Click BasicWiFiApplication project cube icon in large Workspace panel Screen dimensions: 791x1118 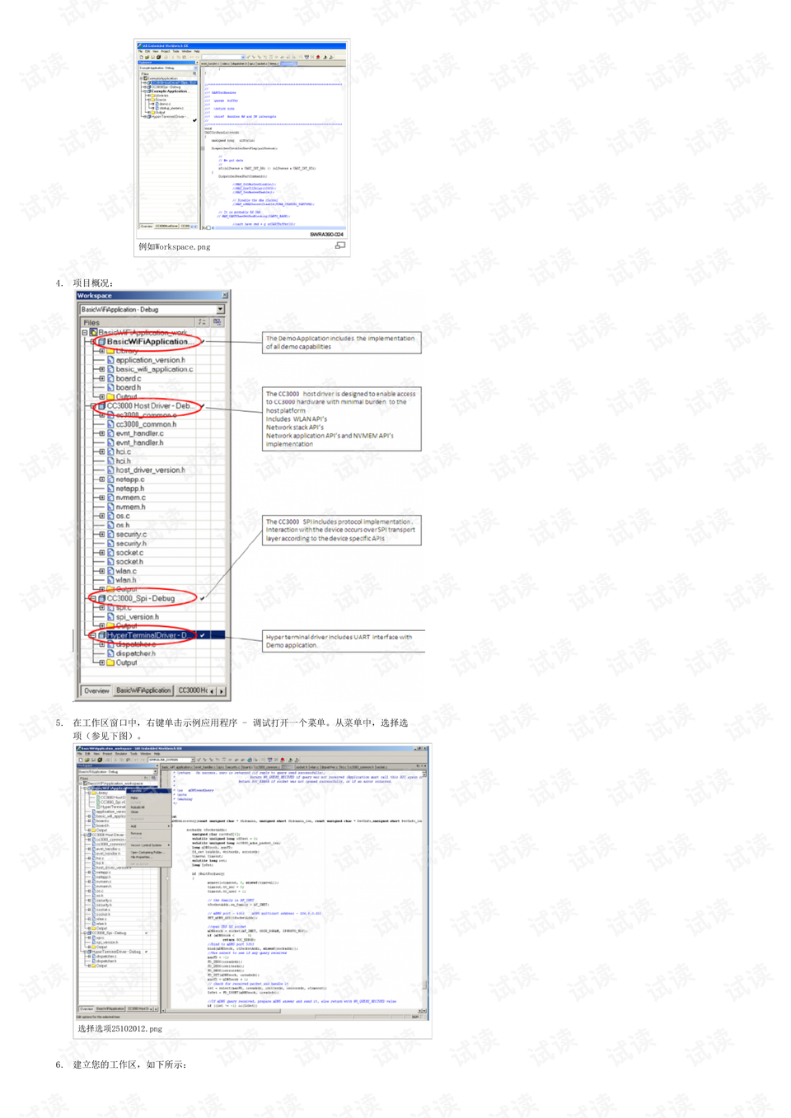click(101, 341)
